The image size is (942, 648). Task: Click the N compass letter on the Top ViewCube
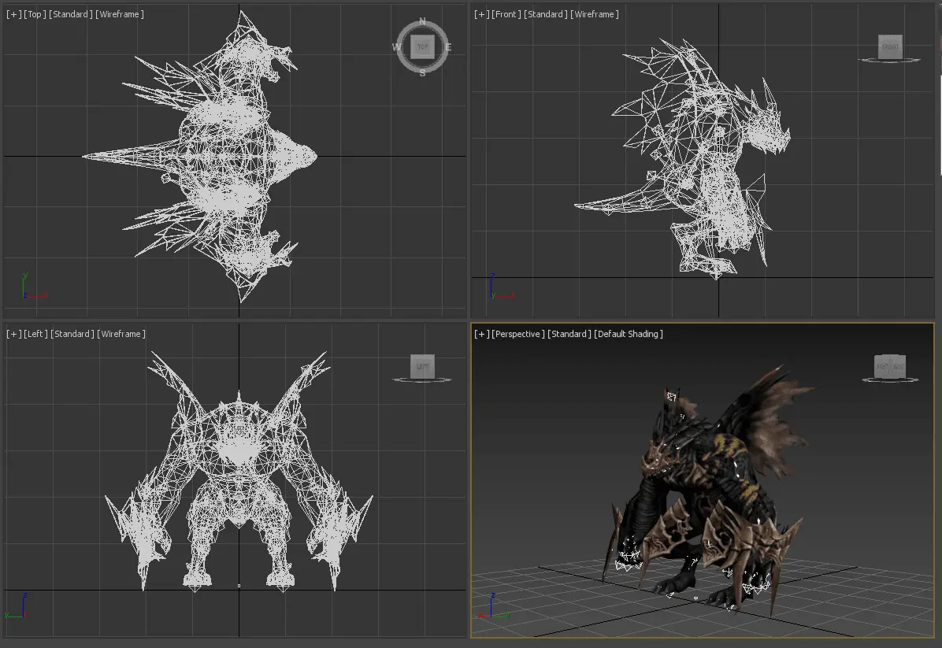422,22
